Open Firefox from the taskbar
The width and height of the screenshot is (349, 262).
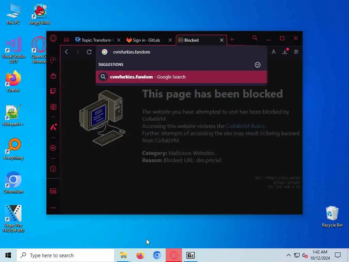pyautogui.click(x=140, y=255)
